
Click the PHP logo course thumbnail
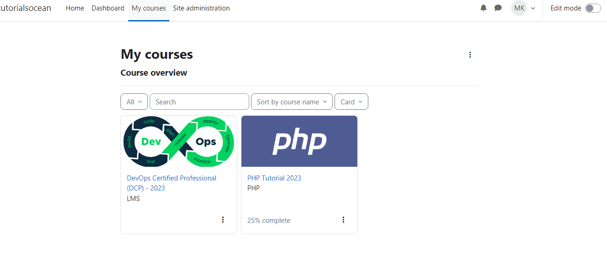tap(299, 141)
